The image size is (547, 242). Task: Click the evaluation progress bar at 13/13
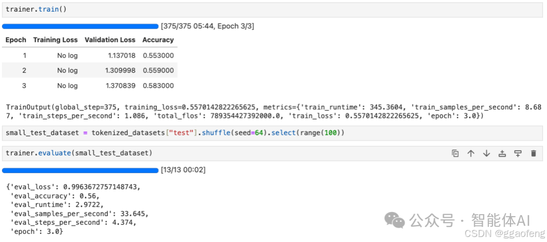(80, 171)
